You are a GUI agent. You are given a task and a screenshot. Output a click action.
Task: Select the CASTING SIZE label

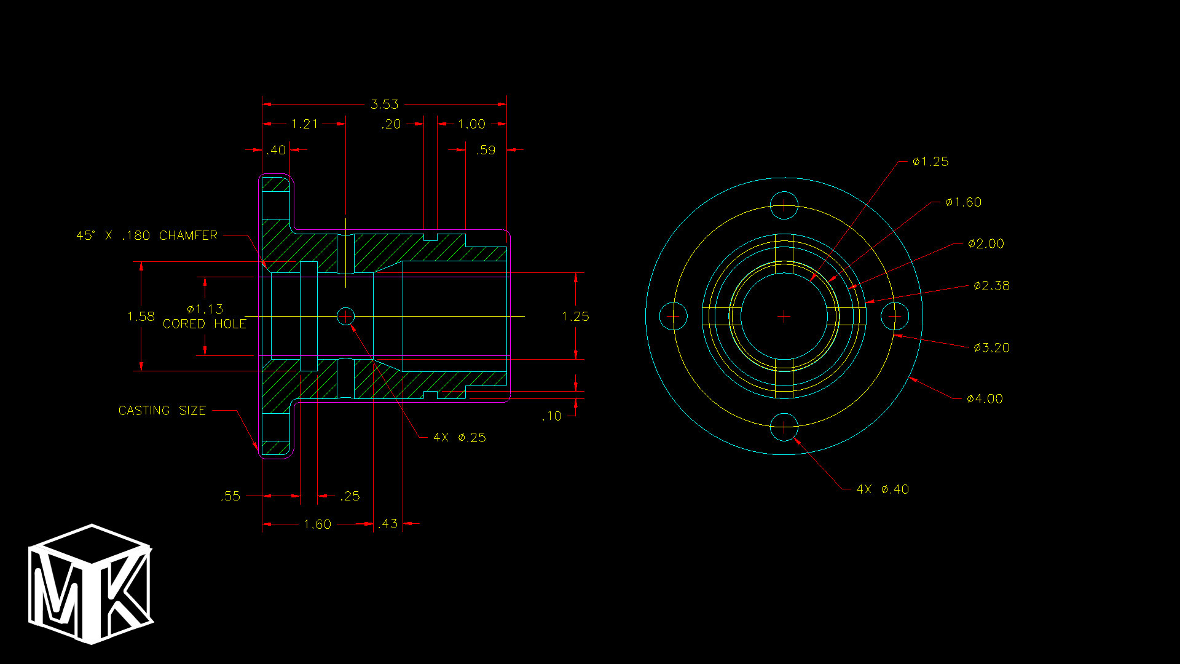point(162,411)
